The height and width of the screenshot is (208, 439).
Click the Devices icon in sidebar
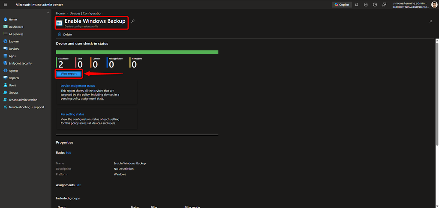coord(5,49)
